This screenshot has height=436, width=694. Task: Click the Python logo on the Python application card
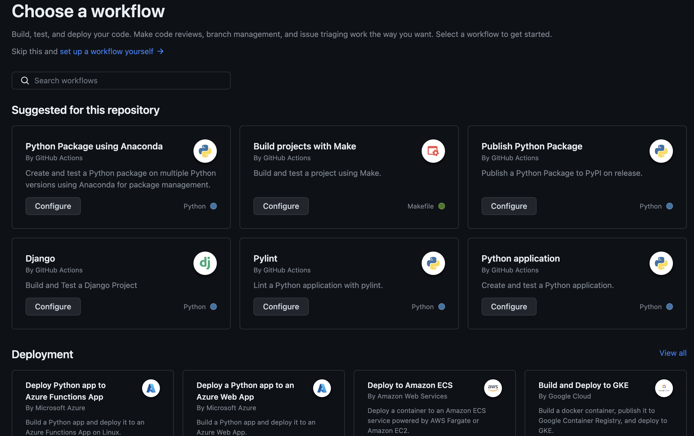click(x=661, y=263)
